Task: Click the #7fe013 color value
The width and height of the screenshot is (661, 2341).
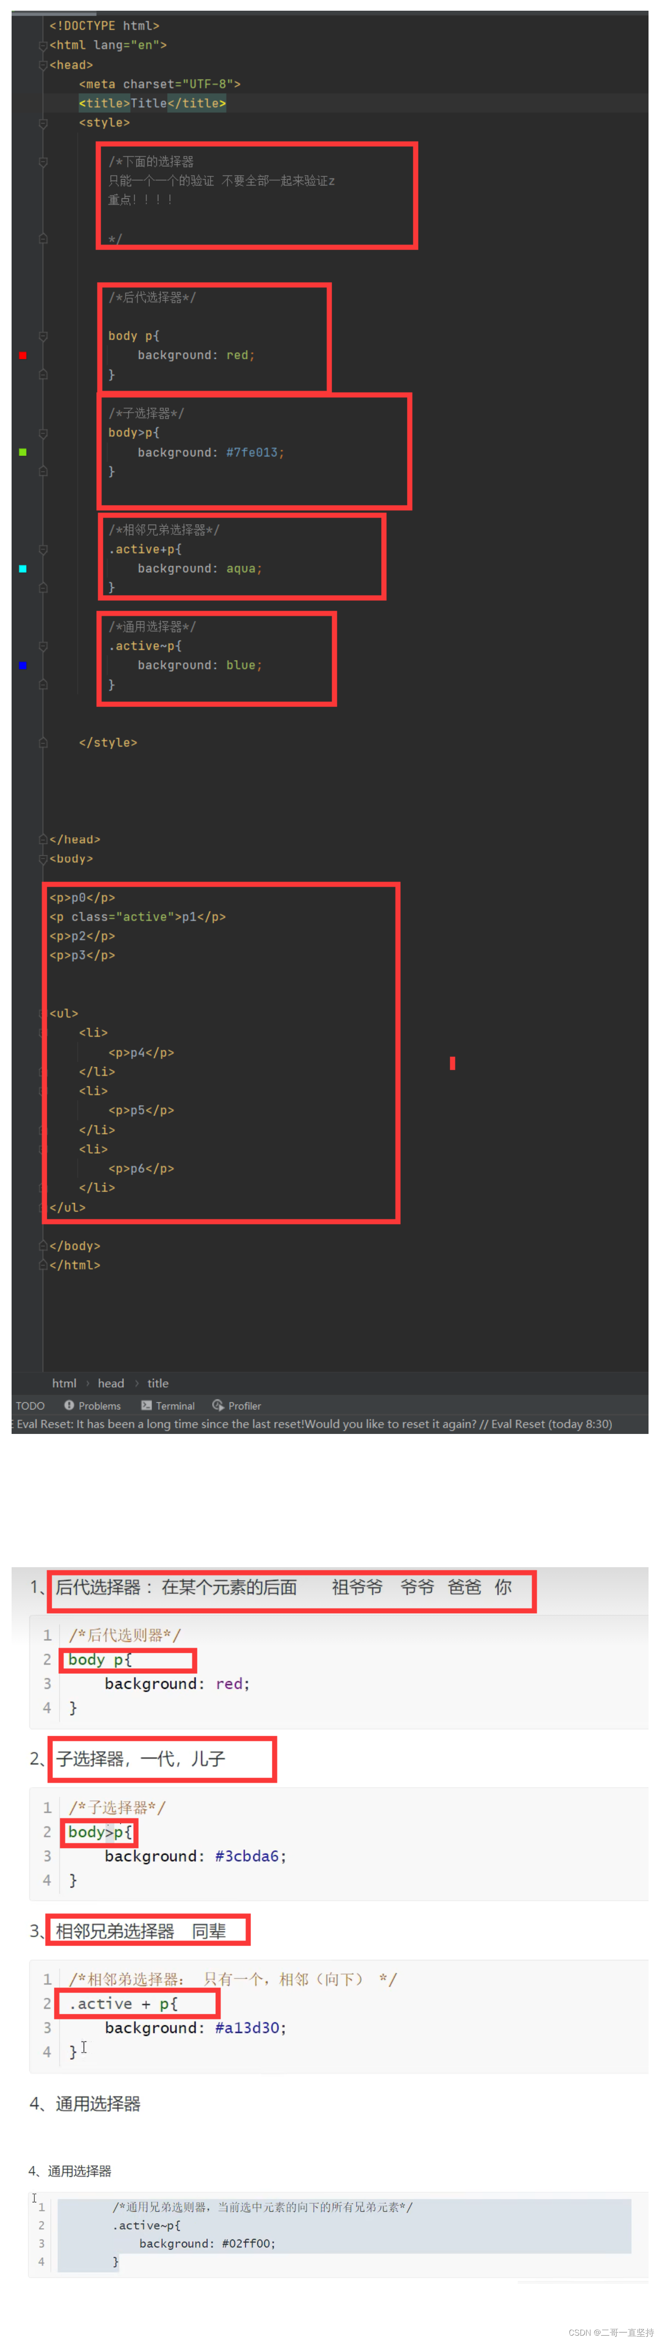Action: [x=252, y=452]
